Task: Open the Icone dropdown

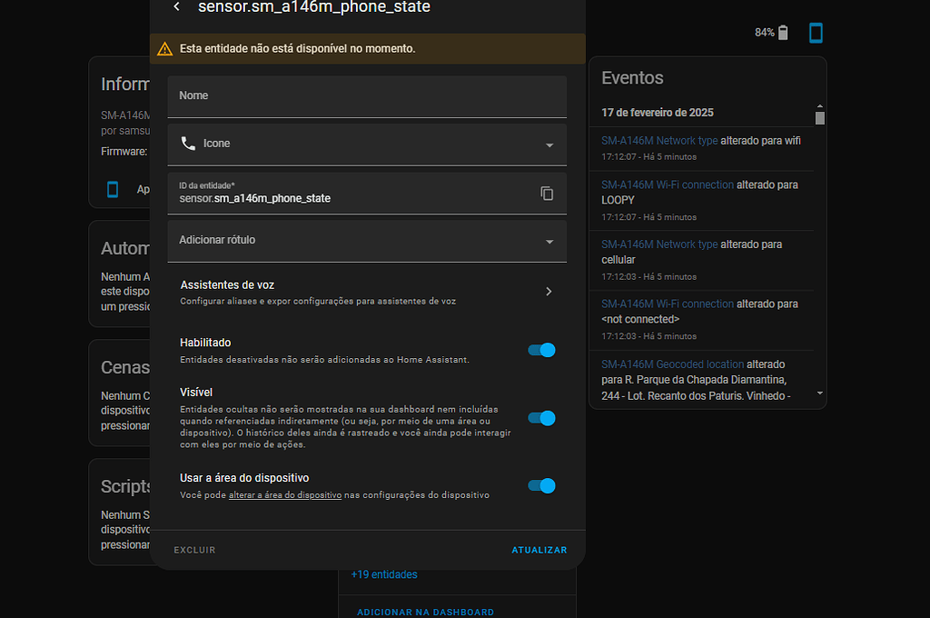Action: tap(549, 145)
